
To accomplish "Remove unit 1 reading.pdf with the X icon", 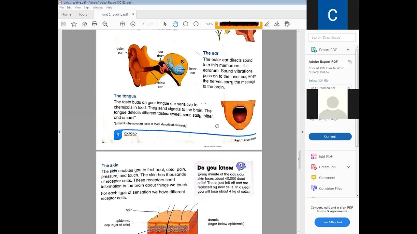I will (x=349, y=88).
